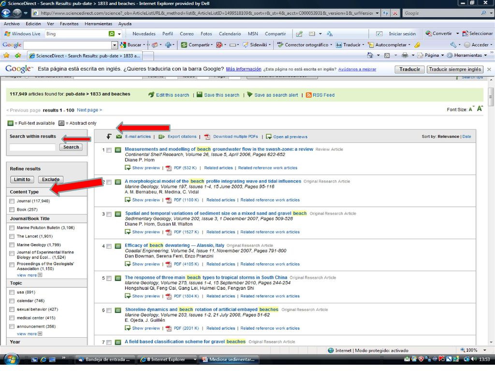
Task: Click the Exclude button
Action: (50, 179)
